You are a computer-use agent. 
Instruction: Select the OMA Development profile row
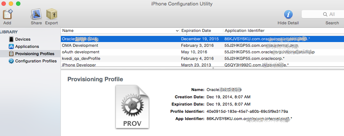[x=202, y=45]
